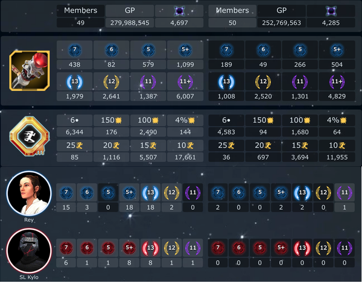
Task: Click the 6• mod count 6,344 value
Action: tap(74, 132)
